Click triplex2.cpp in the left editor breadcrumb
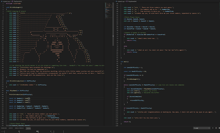Screen dimensions: 220x133 click(6, 1)
